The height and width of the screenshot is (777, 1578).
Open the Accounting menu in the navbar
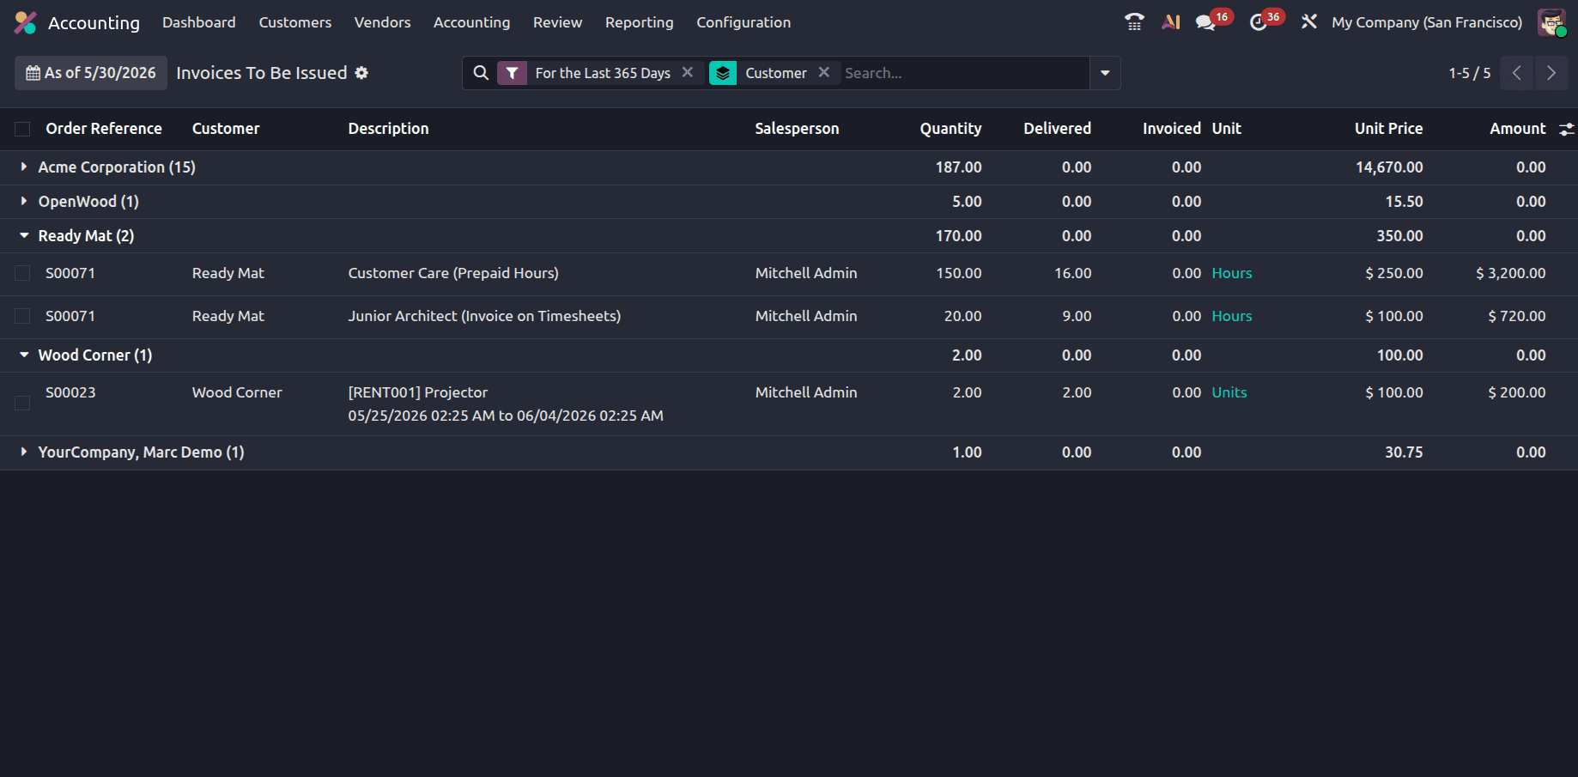tap(471, 22)
